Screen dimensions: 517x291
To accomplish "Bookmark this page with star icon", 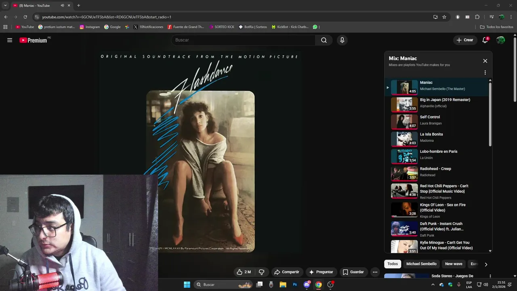I will (x=444, y=17).
